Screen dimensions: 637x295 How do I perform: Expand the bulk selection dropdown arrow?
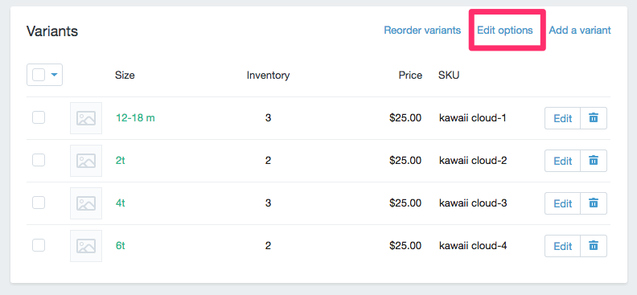(55, 75)
